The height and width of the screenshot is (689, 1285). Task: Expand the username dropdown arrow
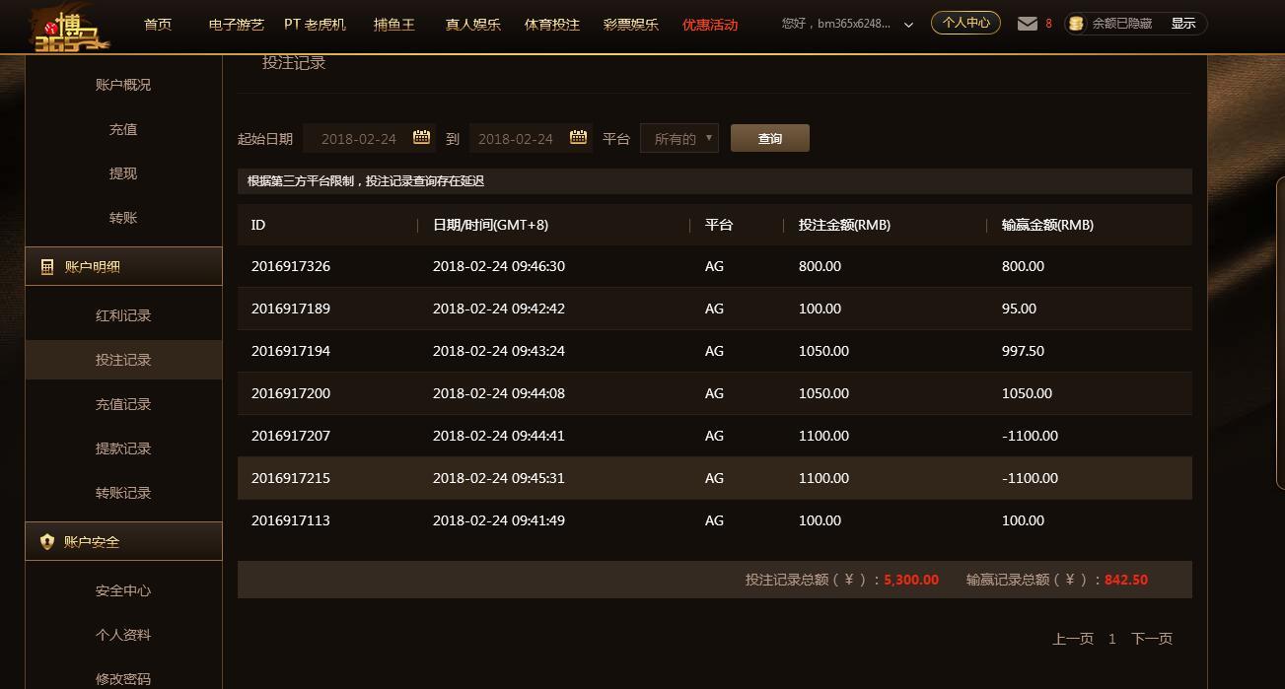[x=908, y=25]
